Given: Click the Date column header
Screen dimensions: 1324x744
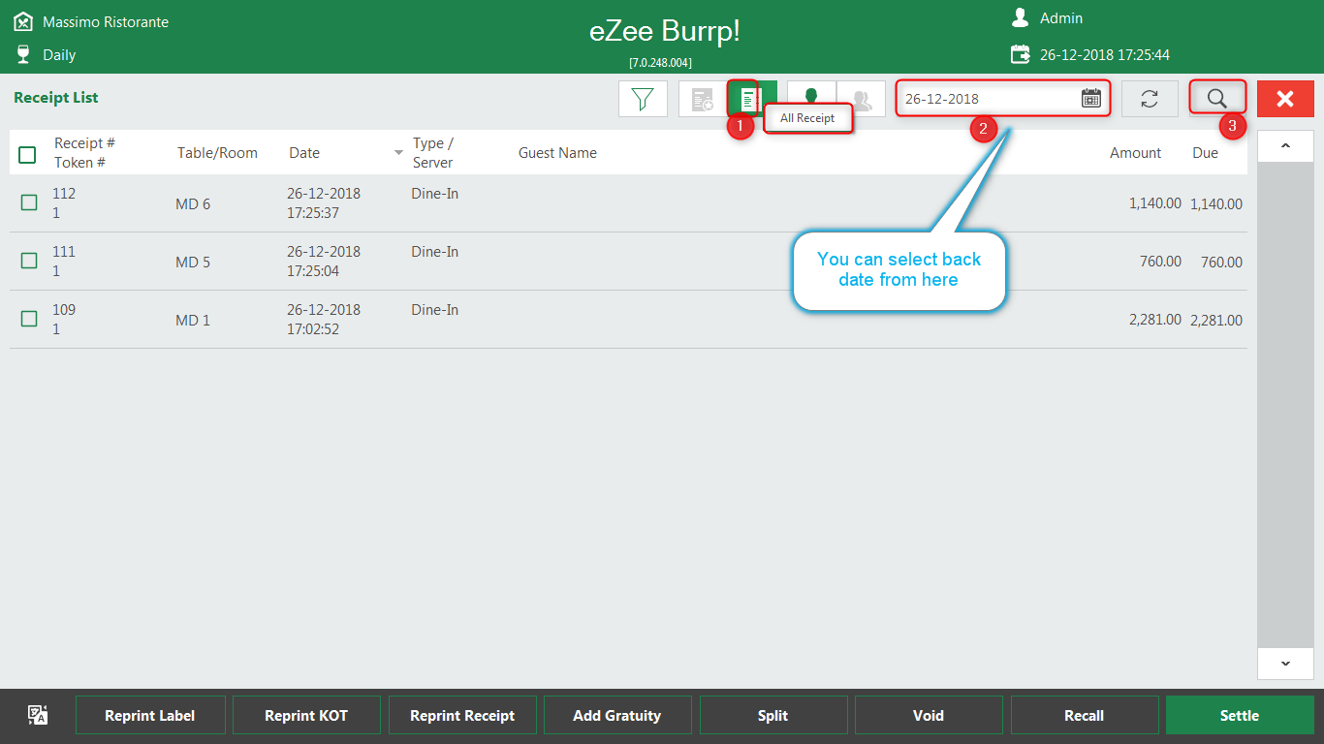Looking at the screenshot, I should 304,153.
